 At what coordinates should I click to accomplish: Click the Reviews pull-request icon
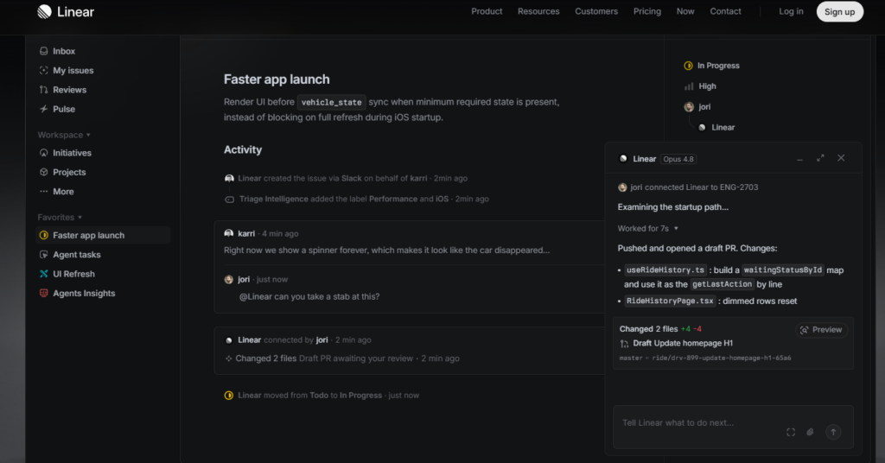click(x=43, y=89)
